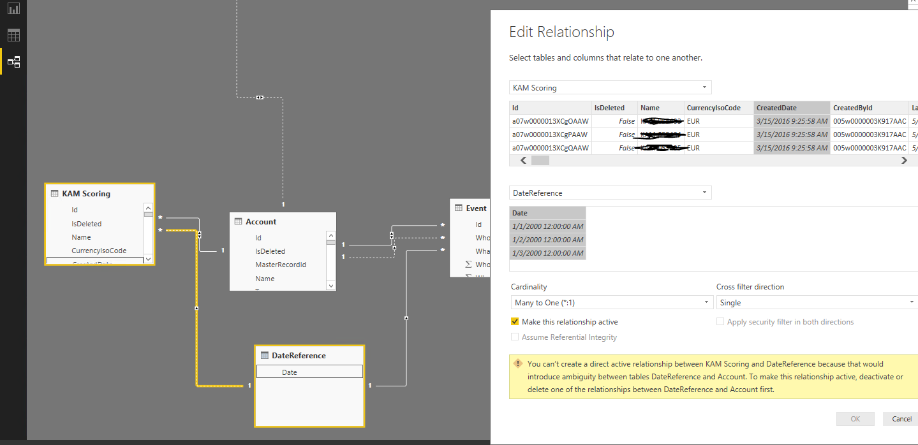Click the 1/2/2000 12:00:00 AM date cell
Viewport: 918px width, 445px height.
[547, 240]
